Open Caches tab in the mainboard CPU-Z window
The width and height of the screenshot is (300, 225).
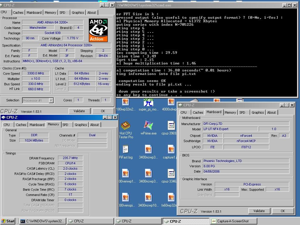198,112
